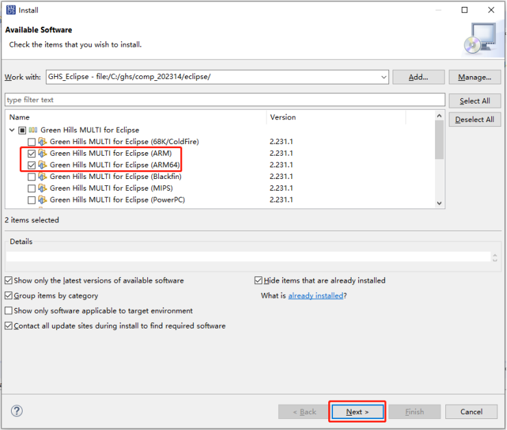
Task: Collapse the Green Hills MULTI for Eclipse tree
Action: (12, 130)
